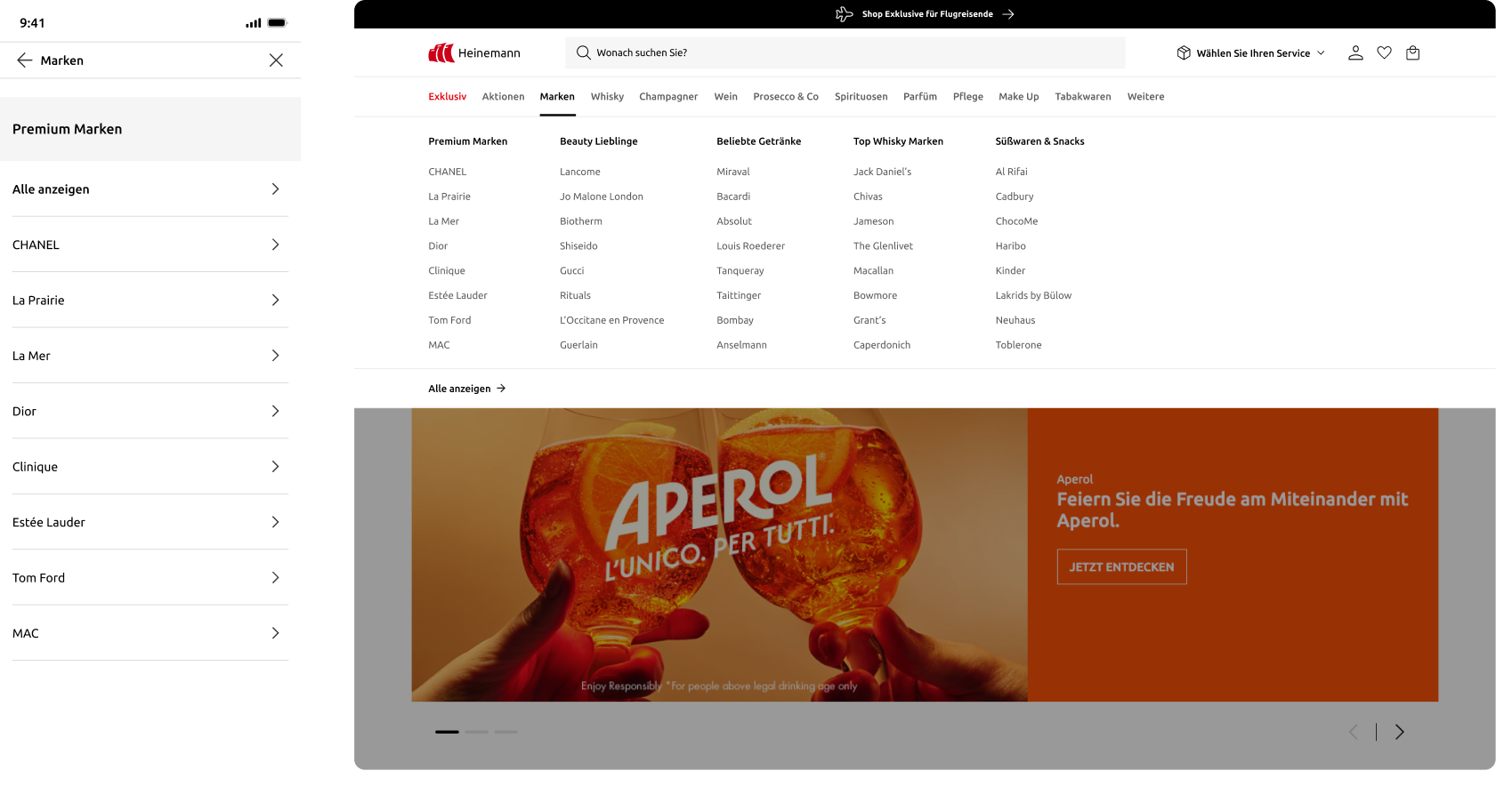Expand La Mer row in mobile menu
1496x811 pixels.
coord(150,356)
